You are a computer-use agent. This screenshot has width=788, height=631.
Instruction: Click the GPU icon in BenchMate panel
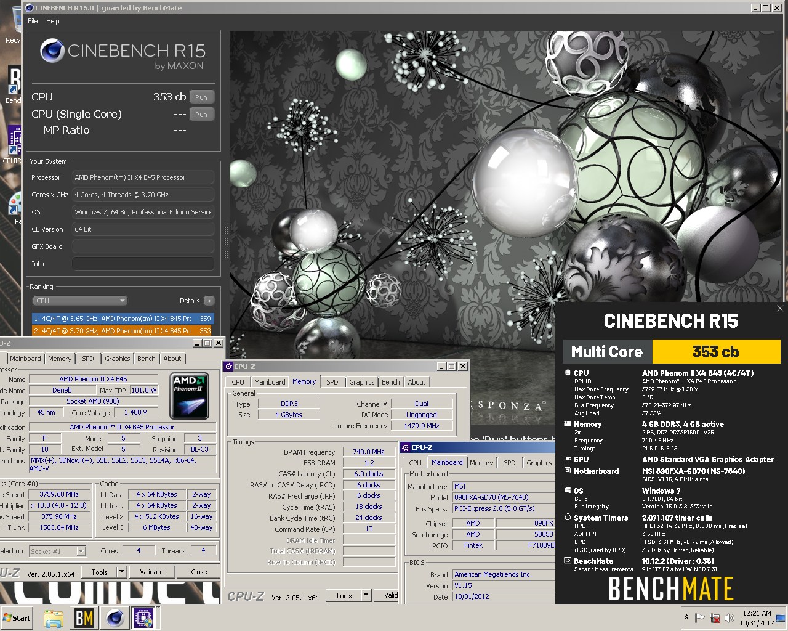pyautogui.click(x=568, y=459)
